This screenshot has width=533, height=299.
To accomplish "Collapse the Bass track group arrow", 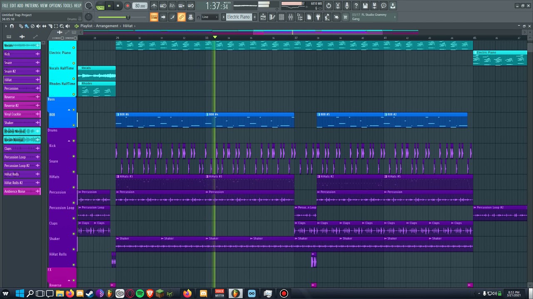I will [x=69, y=110].
